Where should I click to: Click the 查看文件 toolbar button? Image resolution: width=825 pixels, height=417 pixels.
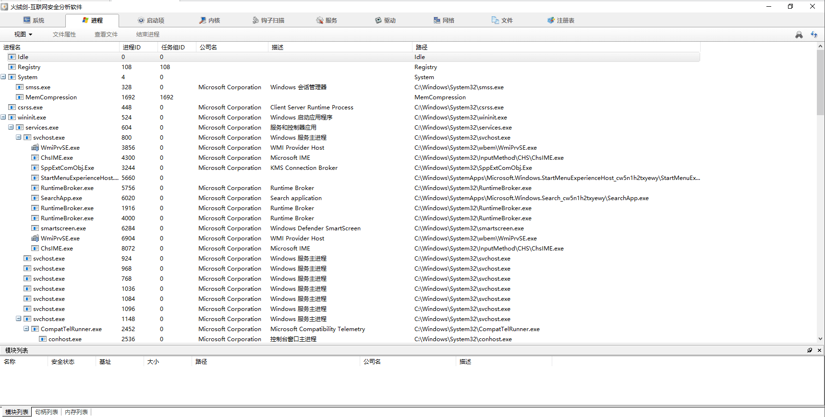[x=106, y=35]
